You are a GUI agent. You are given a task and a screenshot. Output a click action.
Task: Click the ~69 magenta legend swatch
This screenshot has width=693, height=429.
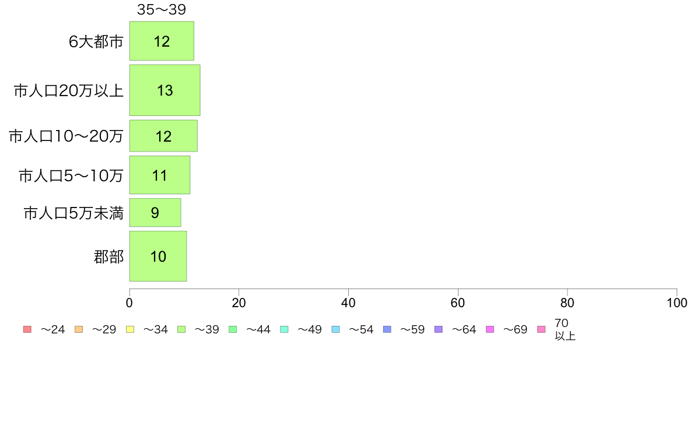tap(489, 329)
